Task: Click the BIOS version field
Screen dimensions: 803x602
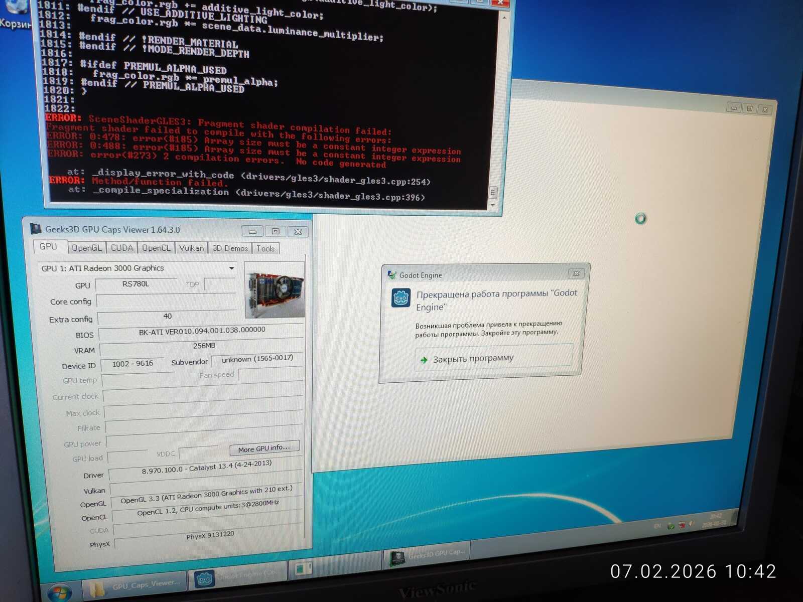Action: [202, 331]
